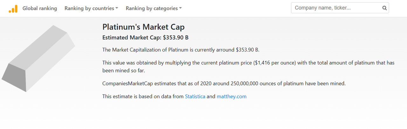Click the Platinum's Market Cap heading
This screenshot has width=407, height=129.
[x=143, y=27]
